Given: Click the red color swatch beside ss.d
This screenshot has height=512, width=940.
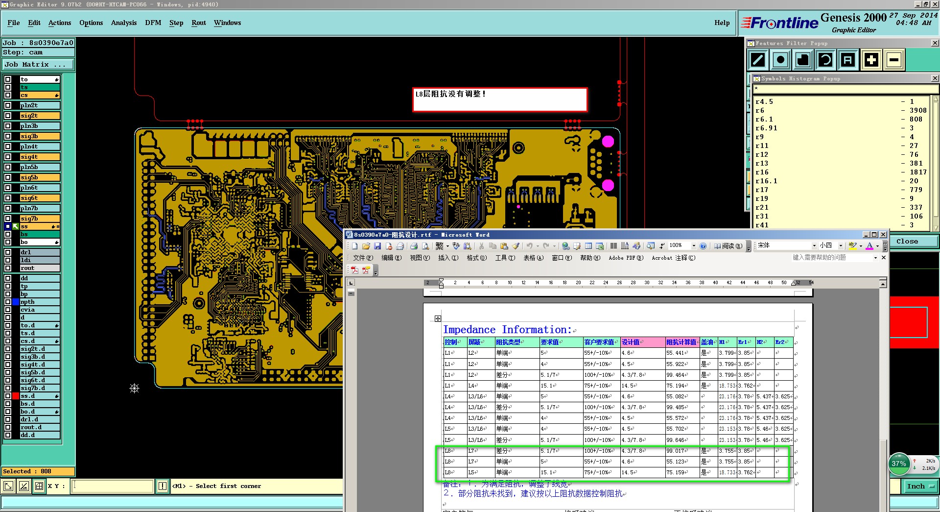Looking at the screenshot, I should point(16,396).
